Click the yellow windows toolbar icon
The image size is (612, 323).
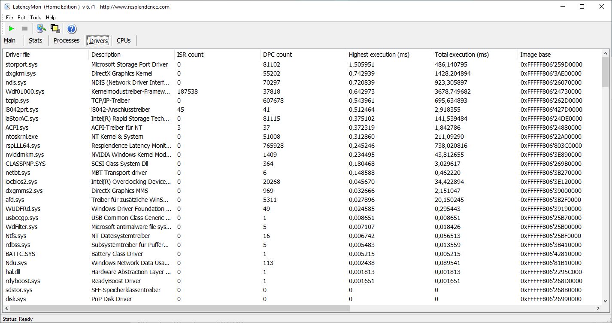click(x=55, y=29)
